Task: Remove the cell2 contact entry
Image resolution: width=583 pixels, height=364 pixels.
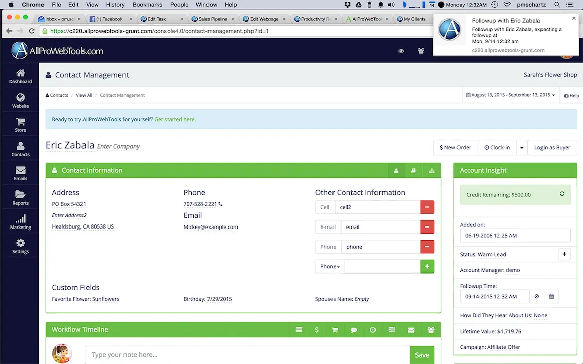Action: tap(427, 207)
